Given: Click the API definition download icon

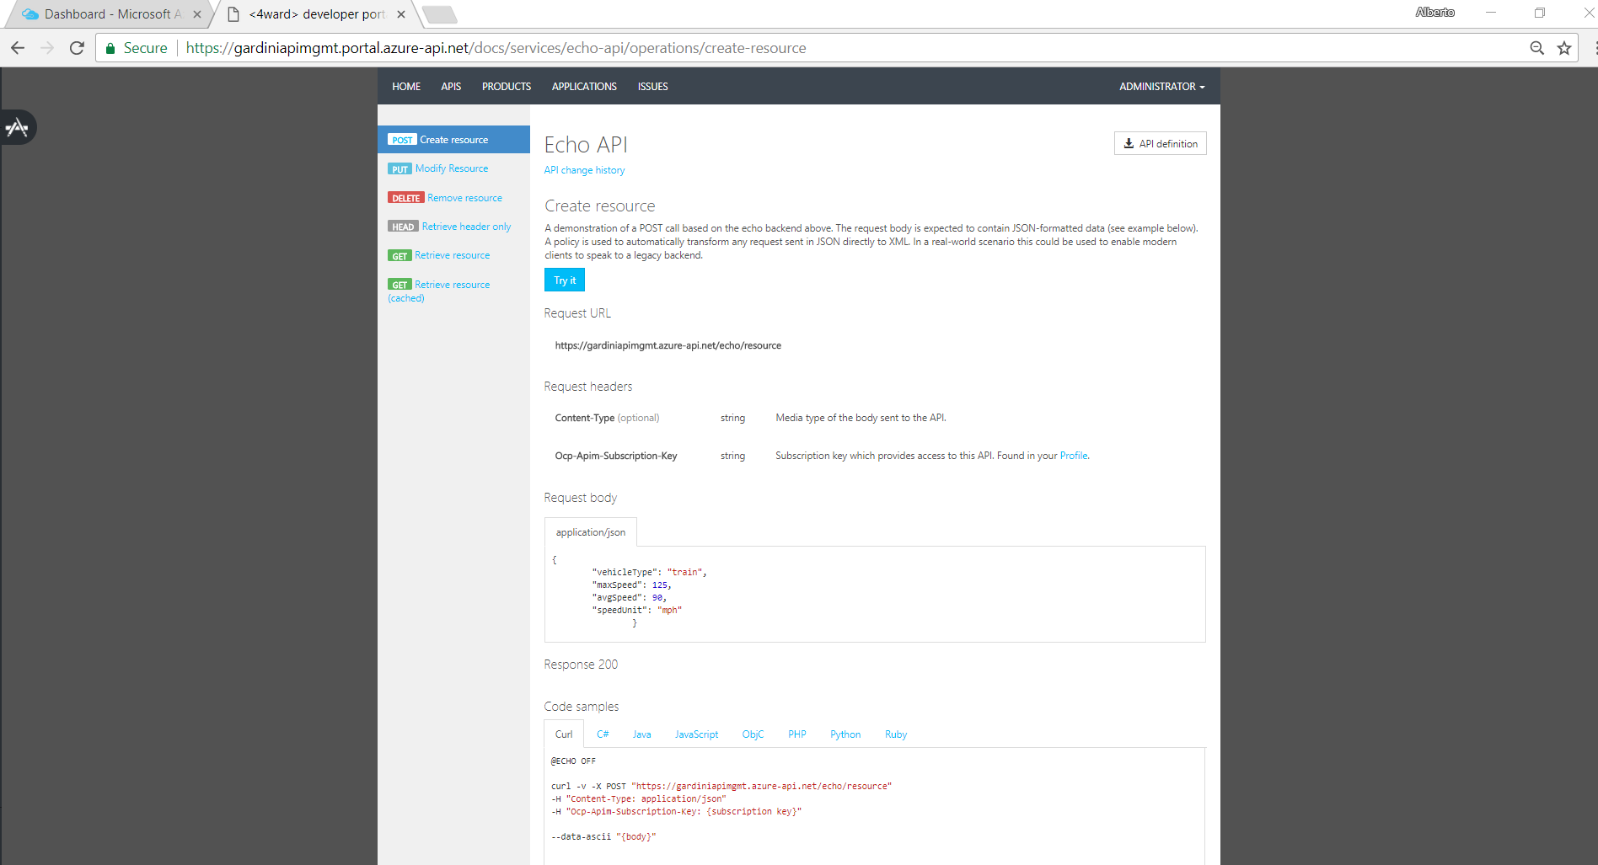Looking at the screenshot, I should (1129, 143).
